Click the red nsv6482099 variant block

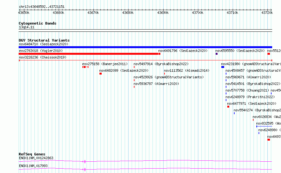pyautogui.click(x=100, y=74)
